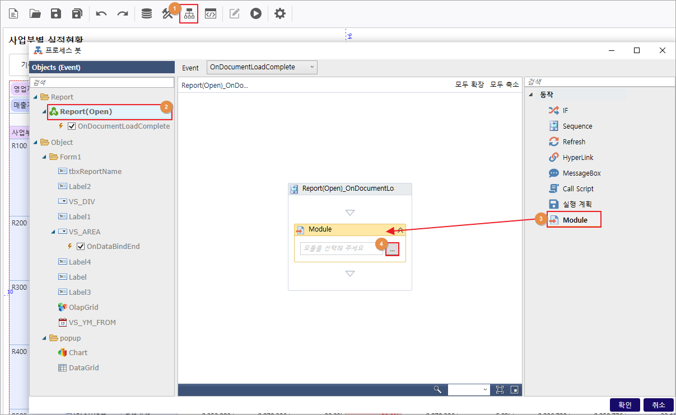The width and height of the screenshot is (676, 415).
Task: Click the 확인 confirm button
Action: click(x=624, y=405)
